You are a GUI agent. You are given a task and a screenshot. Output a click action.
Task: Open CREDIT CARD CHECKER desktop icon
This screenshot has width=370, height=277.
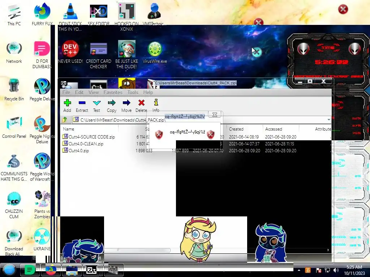tap(99, 55)
